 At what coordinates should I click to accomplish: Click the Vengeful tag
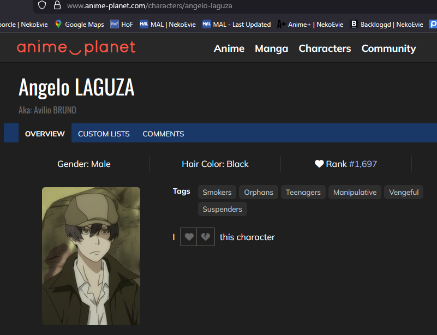pyautogui.click(x=404, y=192)
